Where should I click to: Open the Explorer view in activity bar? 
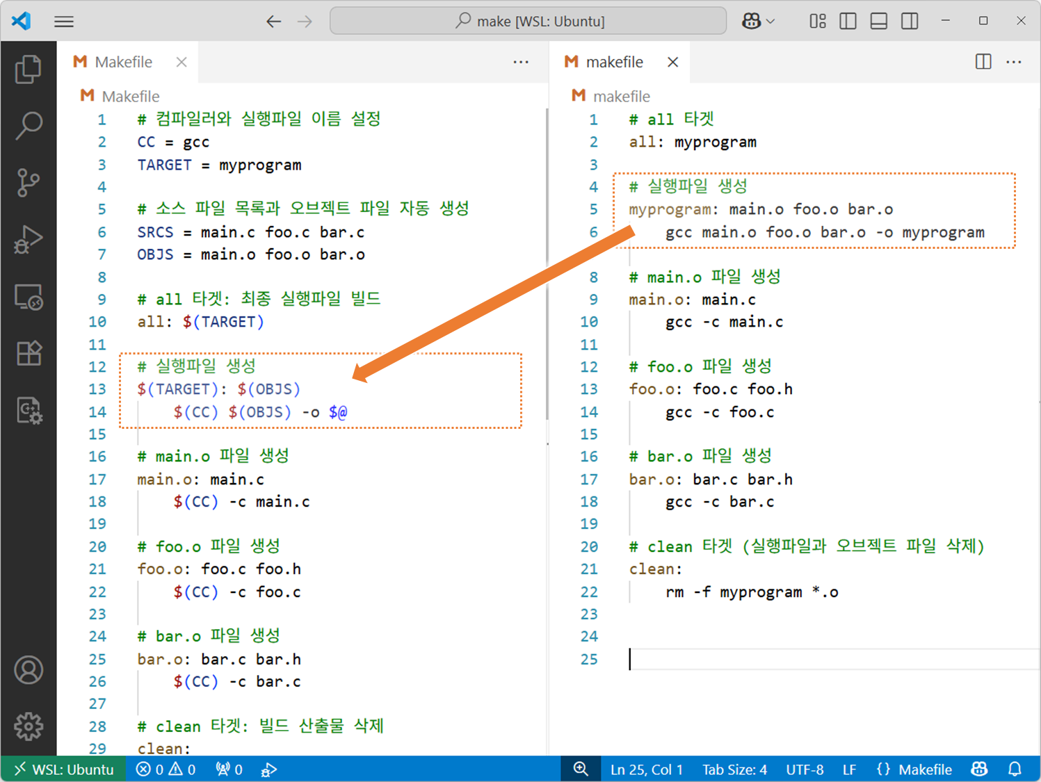pyautogui.click(x=29, y=69)
